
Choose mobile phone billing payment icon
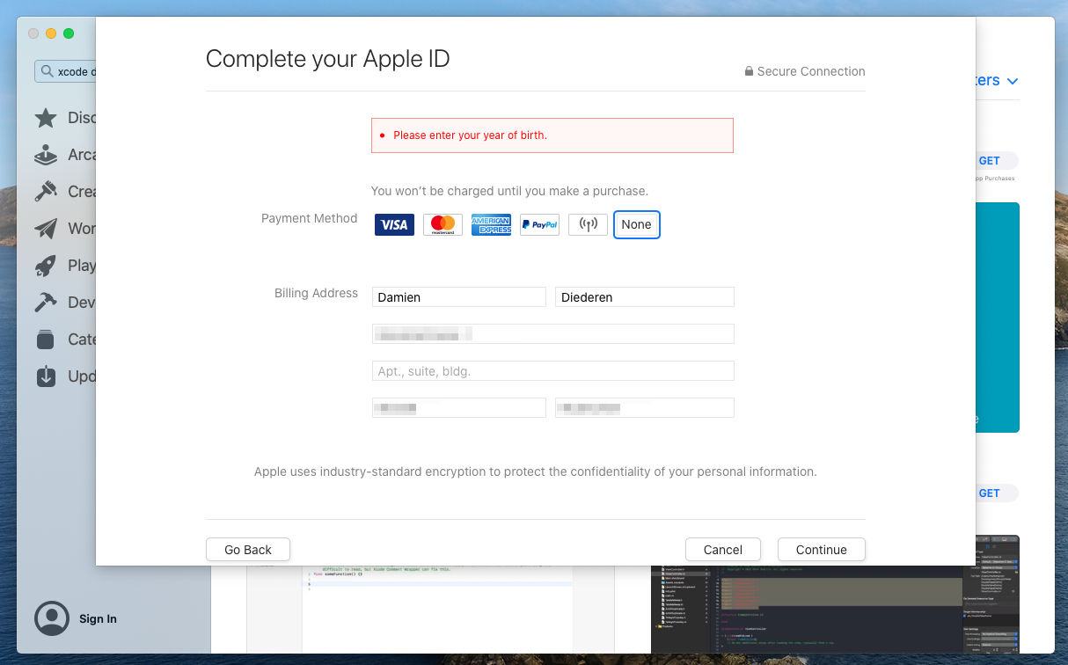coord(588,225)
